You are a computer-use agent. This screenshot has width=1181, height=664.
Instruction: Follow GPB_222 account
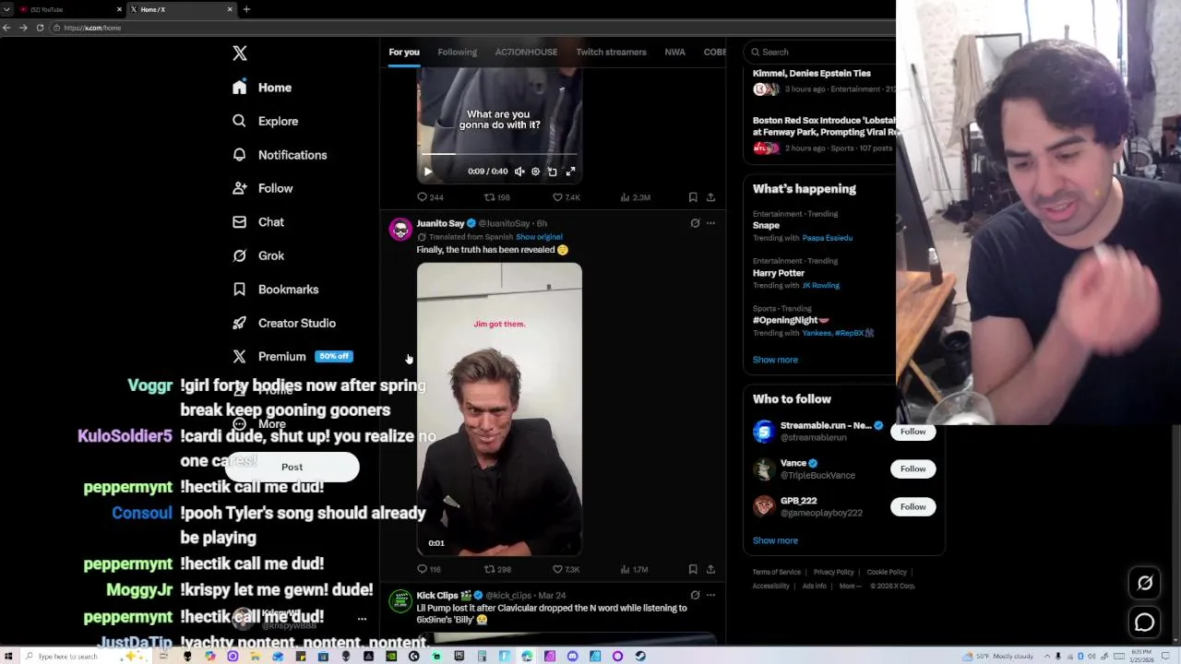pos(913,506)
